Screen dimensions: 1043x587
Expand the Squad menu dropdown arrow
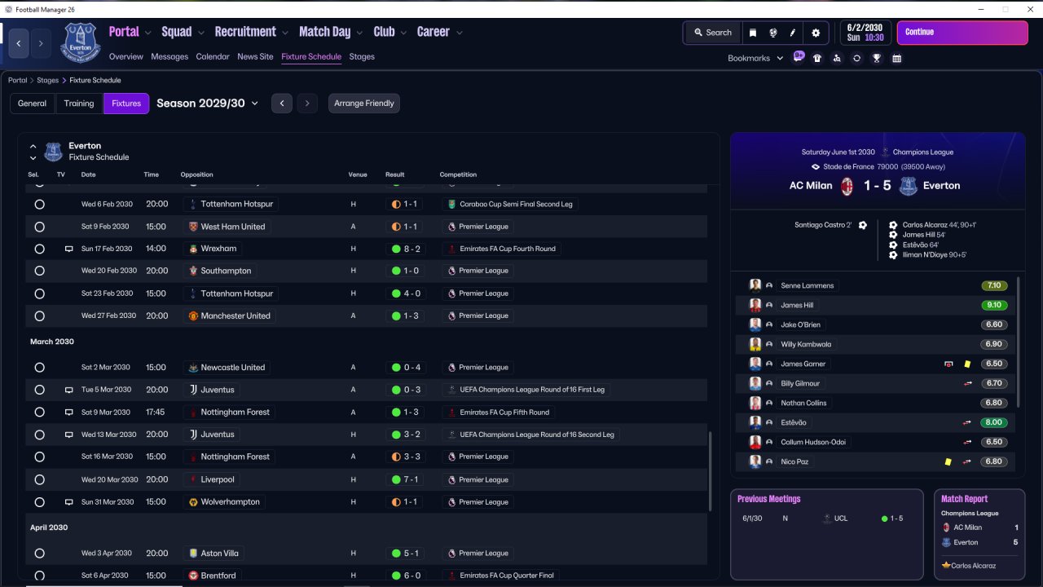(200, 33)
